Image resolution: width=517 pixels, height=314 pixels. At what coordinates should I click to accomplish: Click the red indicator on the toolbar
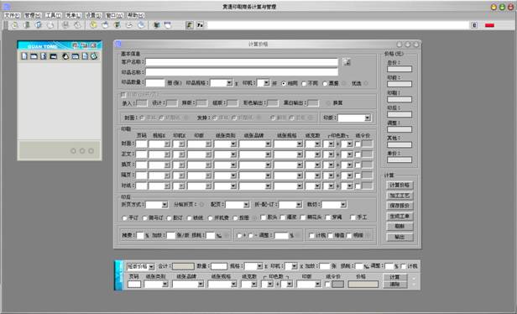point(489,25)
